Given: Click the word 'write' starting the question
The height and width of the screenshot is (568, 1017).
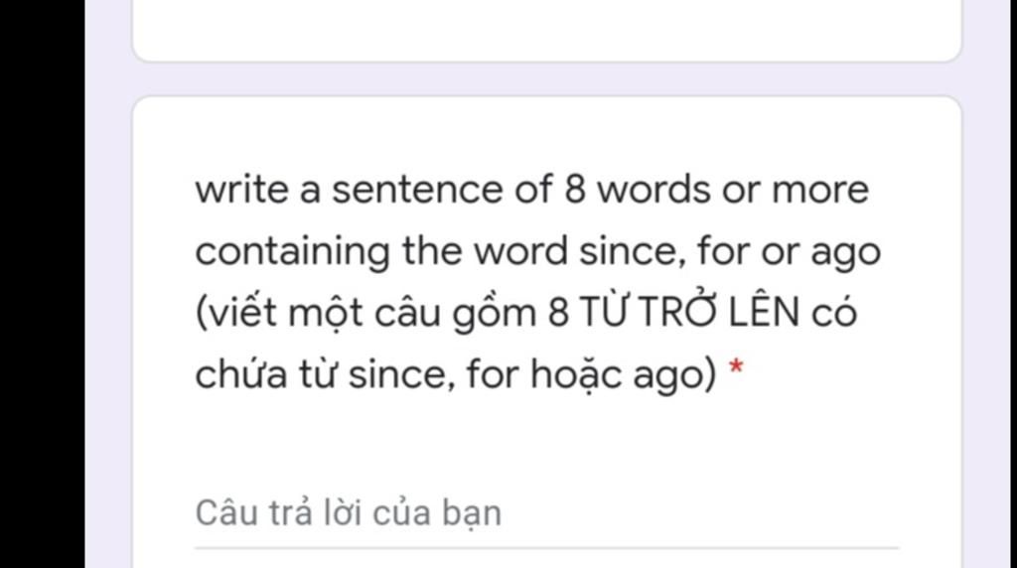Looking at the screenshot, I should click(x=242, y=190).
